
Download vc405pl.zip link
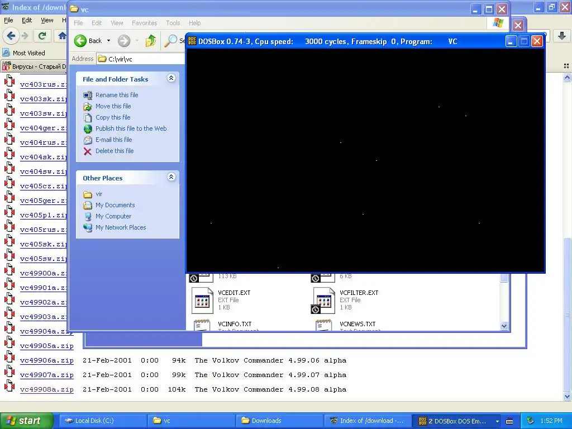point(43,216)
